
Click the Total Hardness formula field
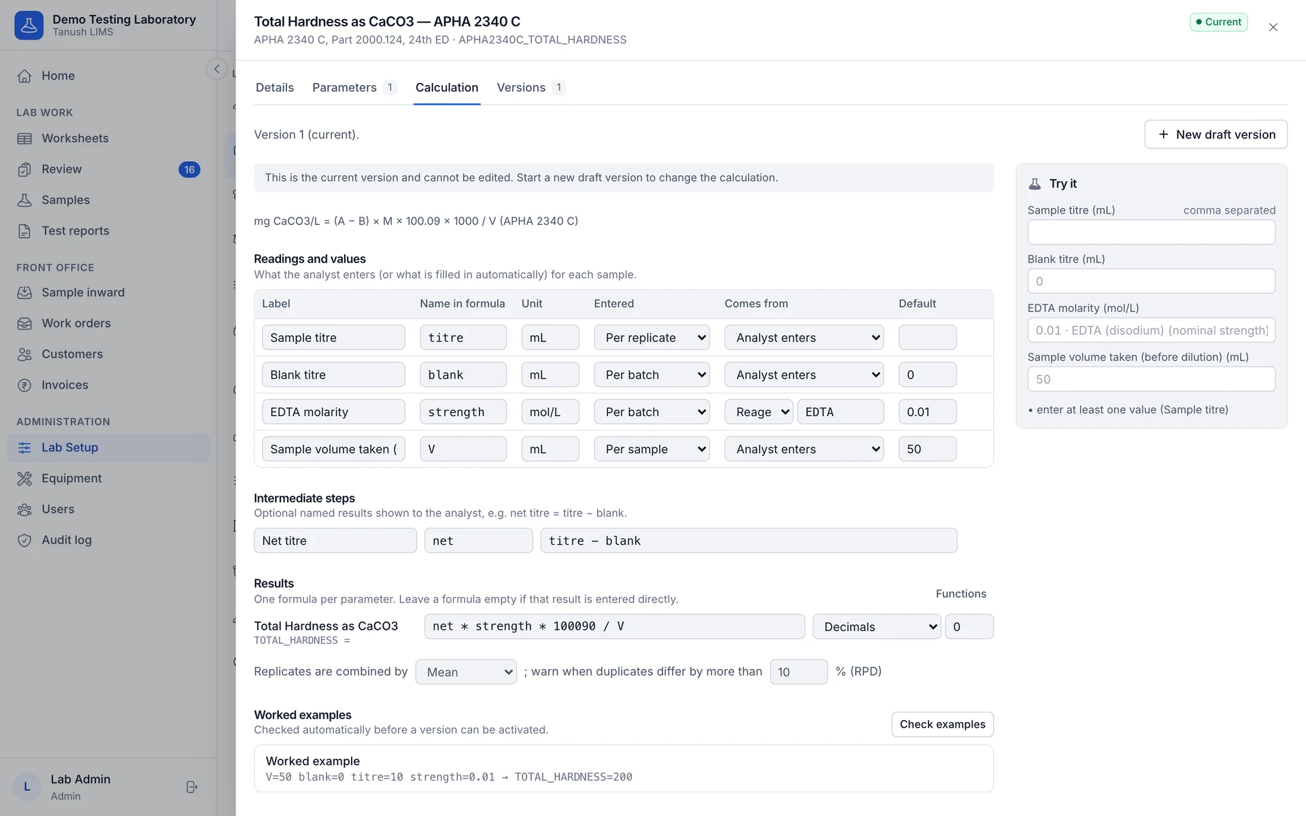(614, 626)
